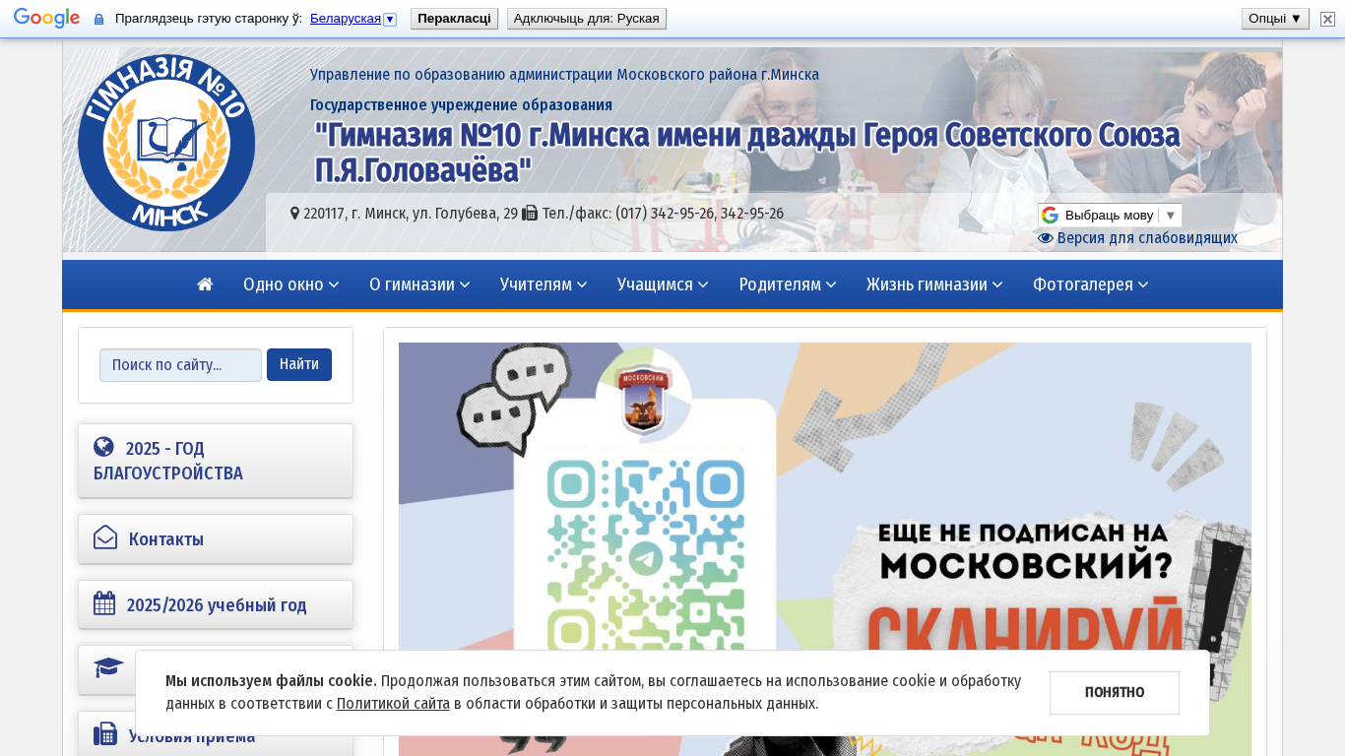This screenshot has height=756, width=1345.
Task: Click the Управление по образованию администрации Московского района text
Action: click(564, 74)
